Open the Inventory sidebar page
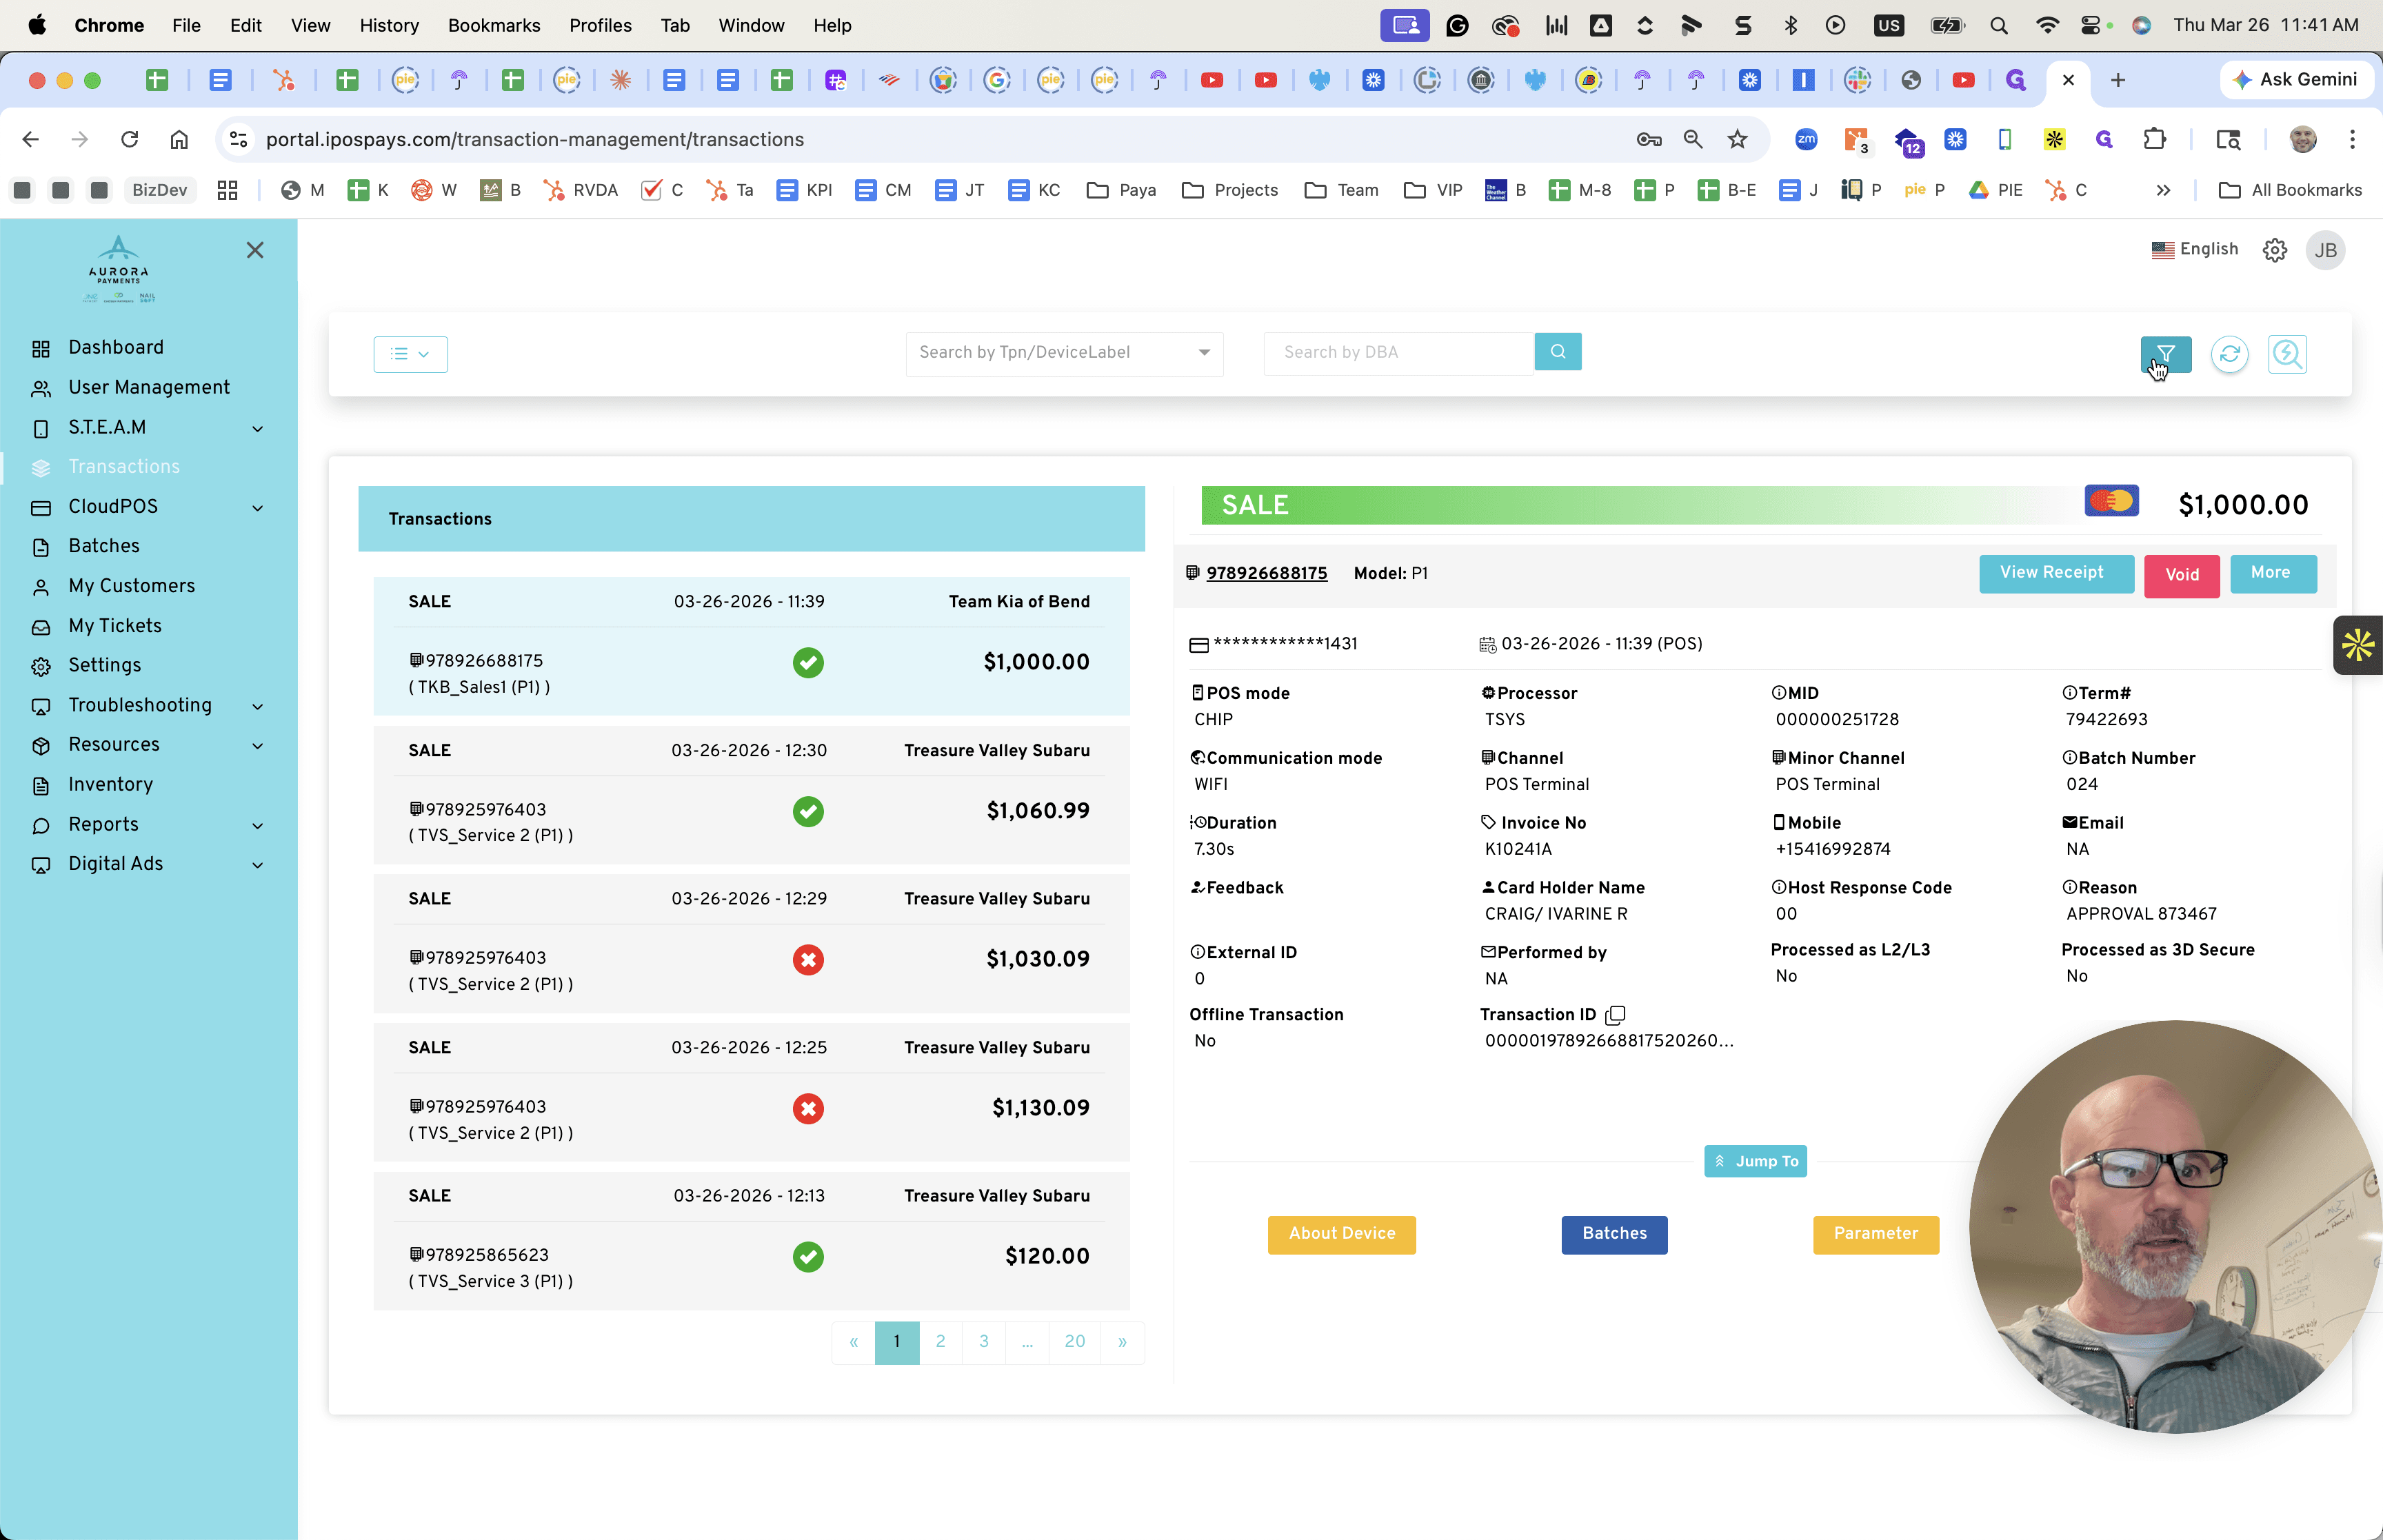This screenshot has height=1540, width=2383. click(110, 785)
